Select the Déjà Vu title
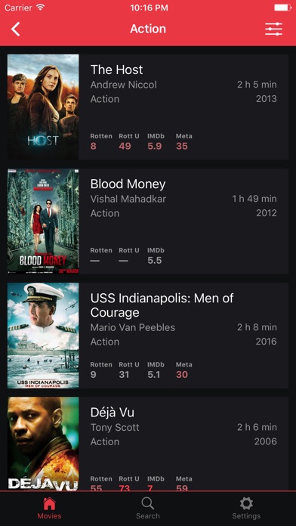Viewport: 296px width, 526px height. pos(113,413)
